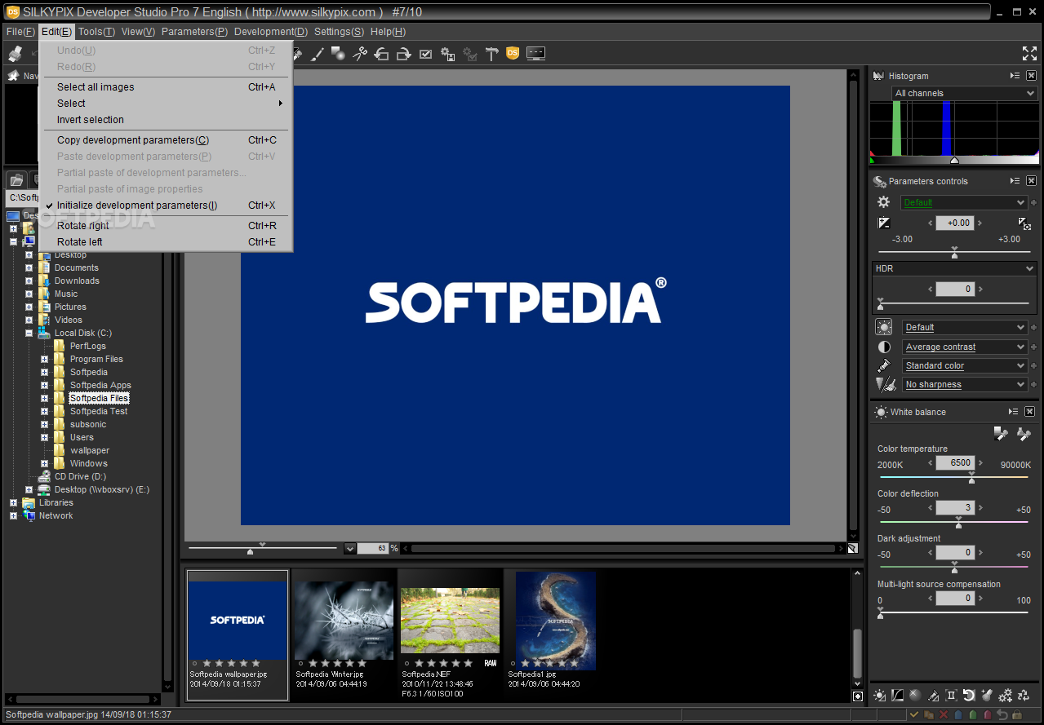Collapse the Local Disk (C:) node

point(29,333)
